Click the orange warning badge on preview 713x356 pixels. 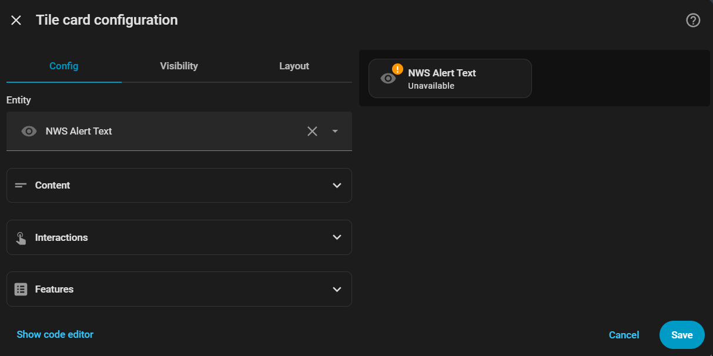[397, 69]
